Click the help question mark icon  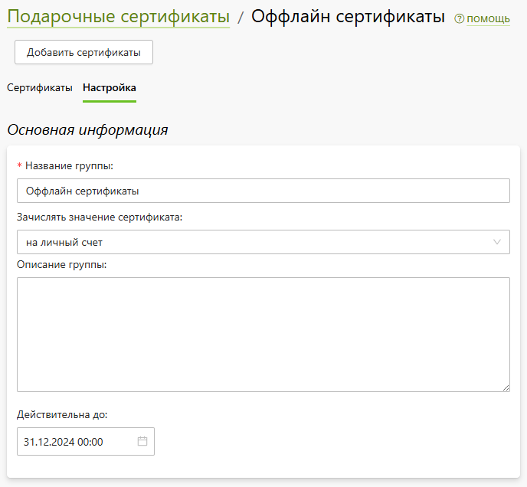coord(459,19)
